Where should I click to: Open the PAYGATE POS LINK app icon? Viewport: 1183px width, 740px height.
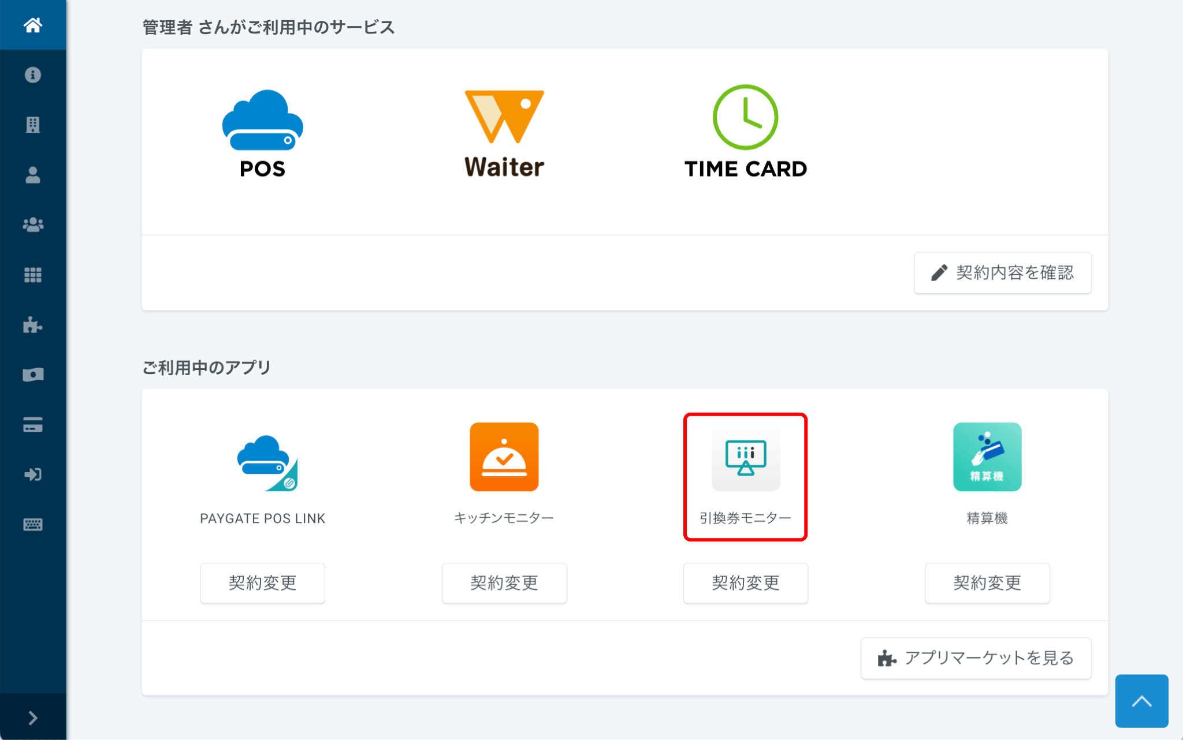click(x=267, y=462)
